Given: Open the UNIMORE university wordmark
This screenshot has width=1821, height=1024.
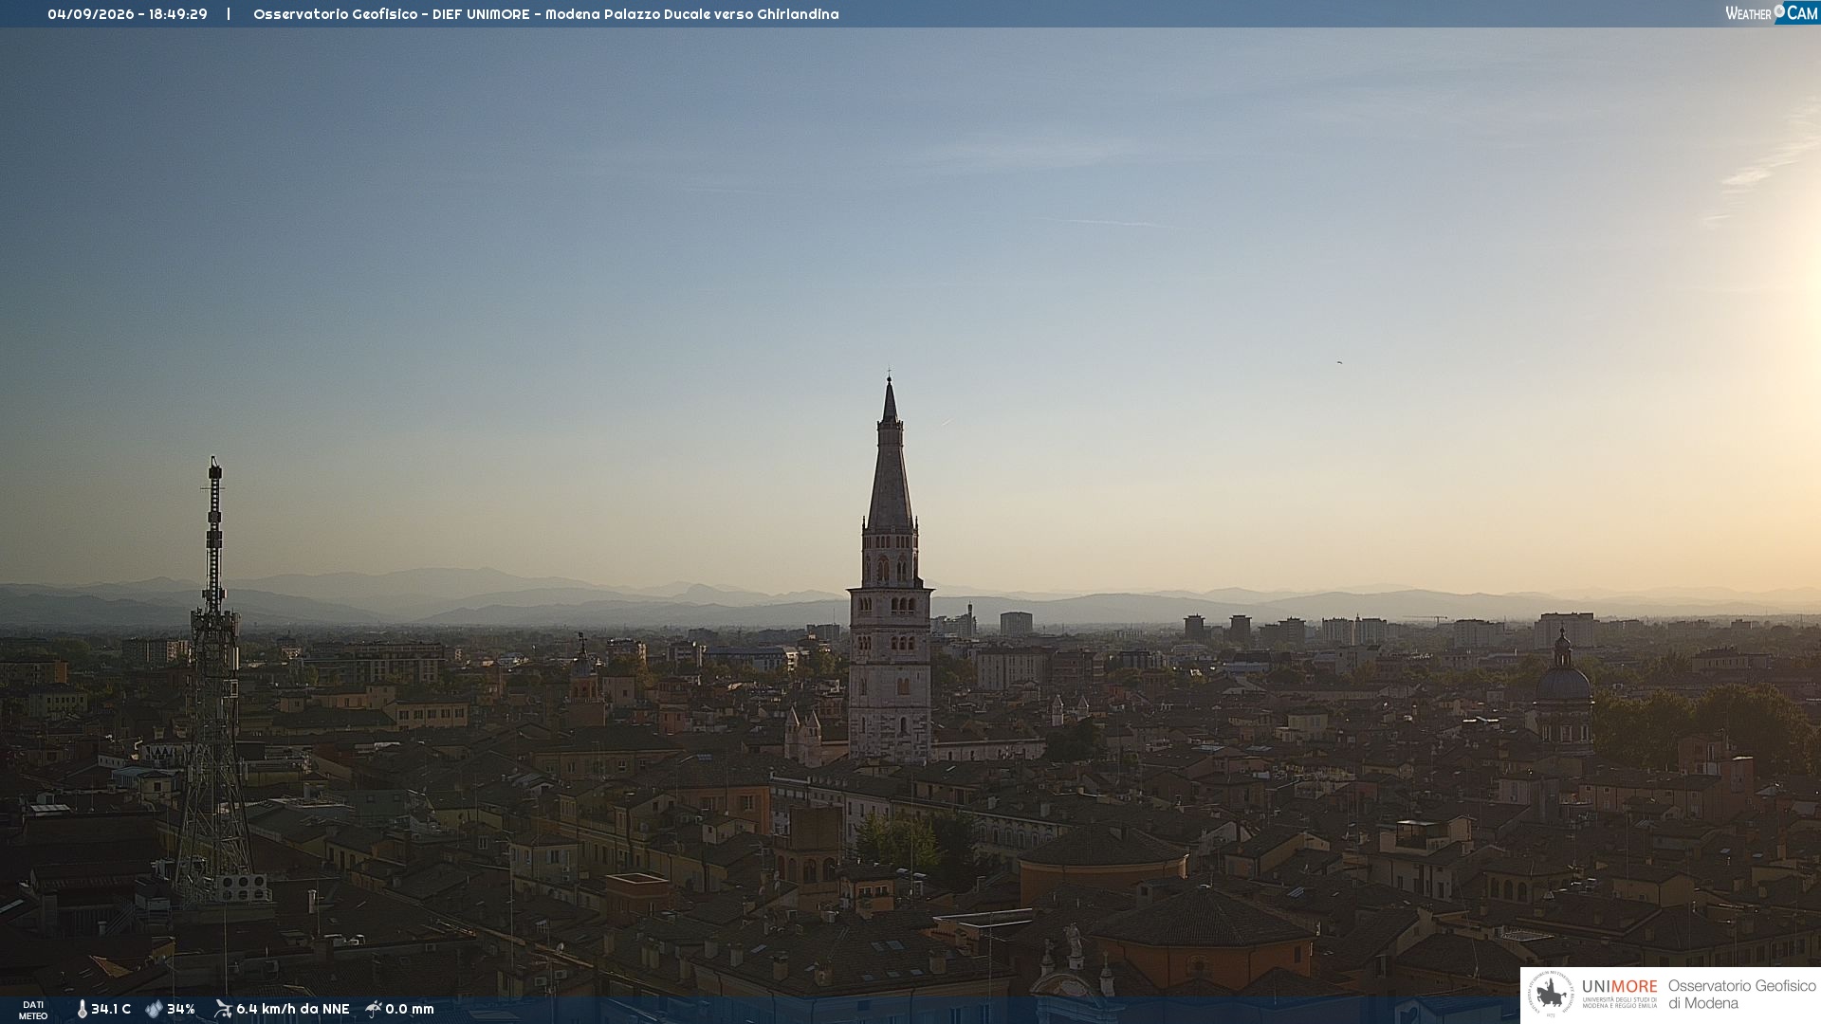Looking at the screenshot, I should tap(1620, 992).
